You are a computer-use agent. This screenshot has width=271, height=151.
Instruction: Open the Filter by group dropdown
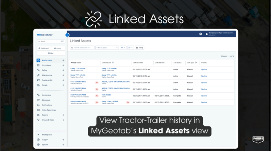(x=117, y=48)
